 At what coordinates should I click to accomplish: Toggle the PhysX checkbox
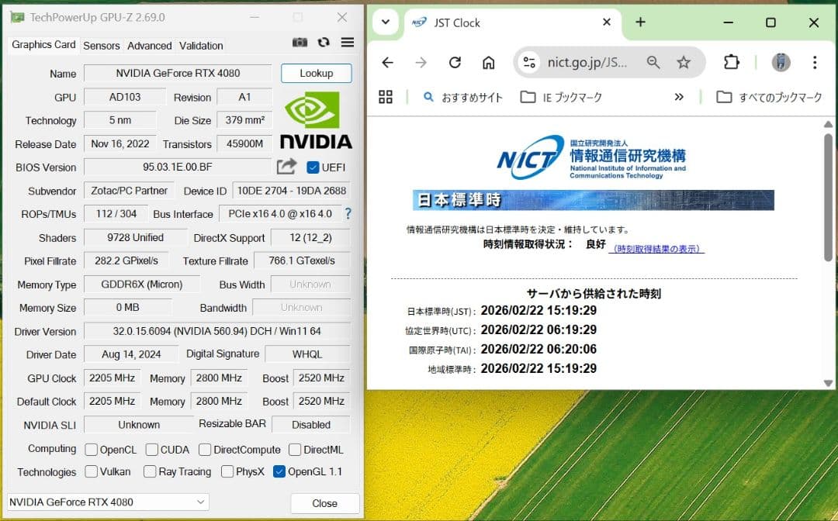click(227, 471)
